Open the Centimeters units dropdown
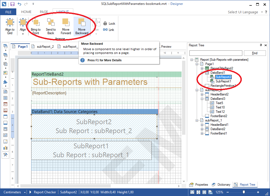 coord(14,192)
